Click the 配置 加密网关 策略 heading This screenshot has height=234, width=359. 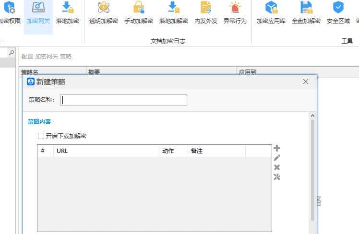pyautogui.click(x=47, y=56)
